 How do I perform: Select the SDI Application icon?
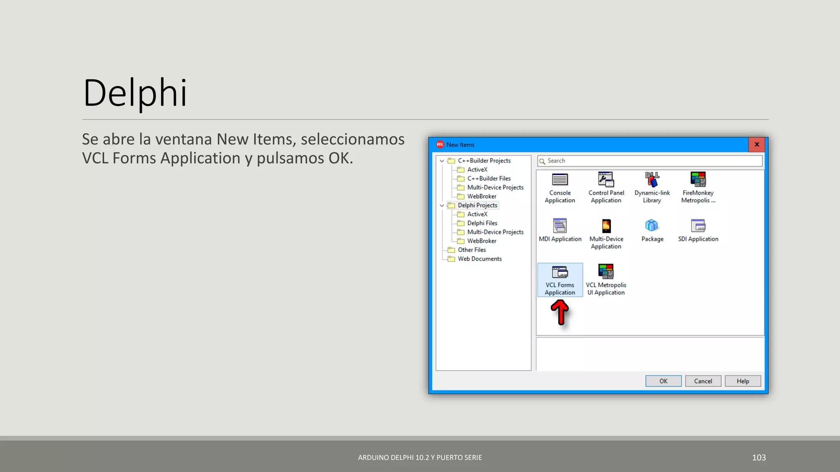point(698,231)
